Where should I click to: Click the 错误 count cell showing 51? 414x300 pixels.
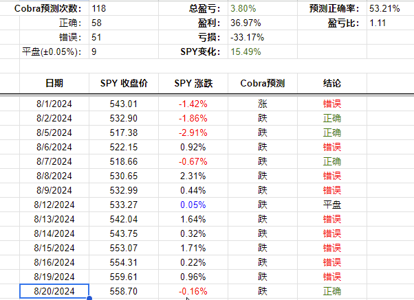(124, 37)
